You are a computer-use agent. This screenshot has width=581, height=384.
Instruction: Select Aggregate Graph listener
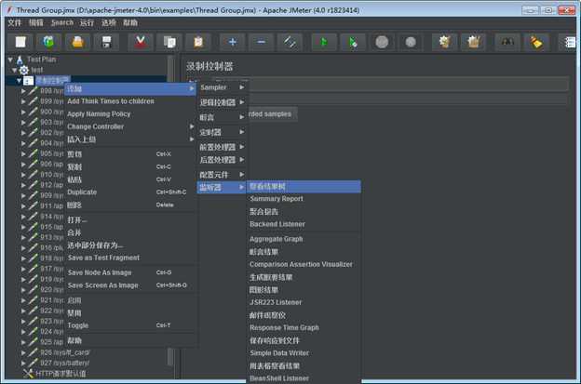(x=304, y=239)
